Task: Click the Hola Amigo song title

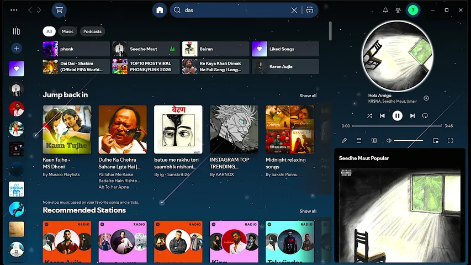Action: pyautogui.click(x=380, y=96)
